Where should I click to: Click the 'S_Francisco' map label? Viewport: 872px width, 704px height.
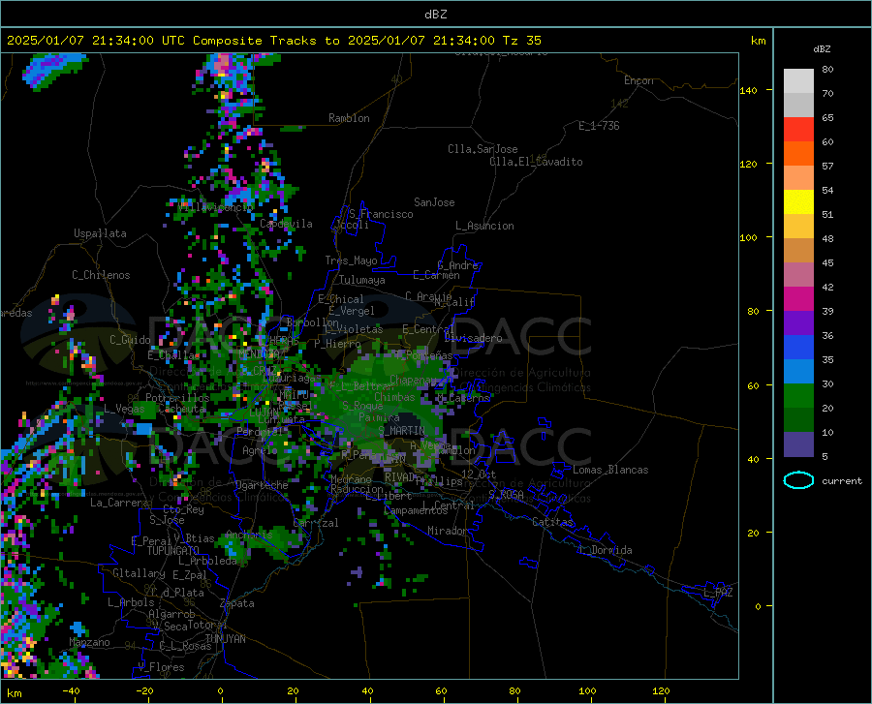(381, 214)
